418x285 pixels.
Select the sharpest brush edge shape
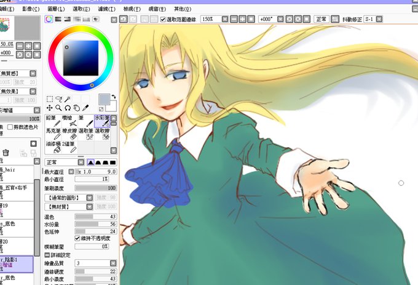[x=90, y=163]
